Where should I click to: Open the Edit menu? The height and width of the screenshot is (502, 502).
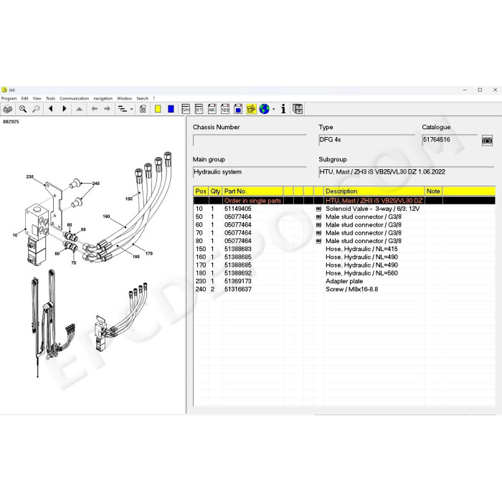24,98
